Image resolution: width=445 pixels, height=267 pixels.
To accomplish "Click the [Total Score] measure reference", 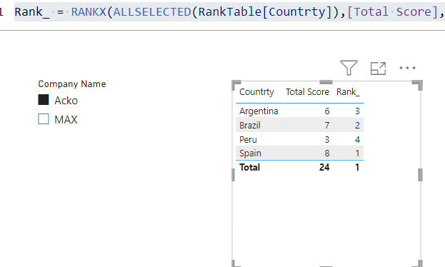I will pos(392,12).
